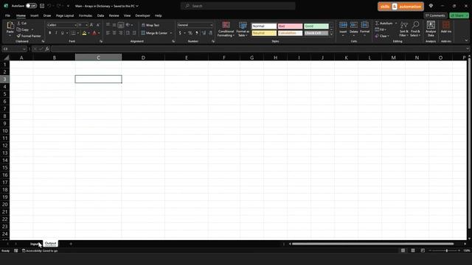Collapse the ribbon with the chevron
472x265 pixels.
466,41
